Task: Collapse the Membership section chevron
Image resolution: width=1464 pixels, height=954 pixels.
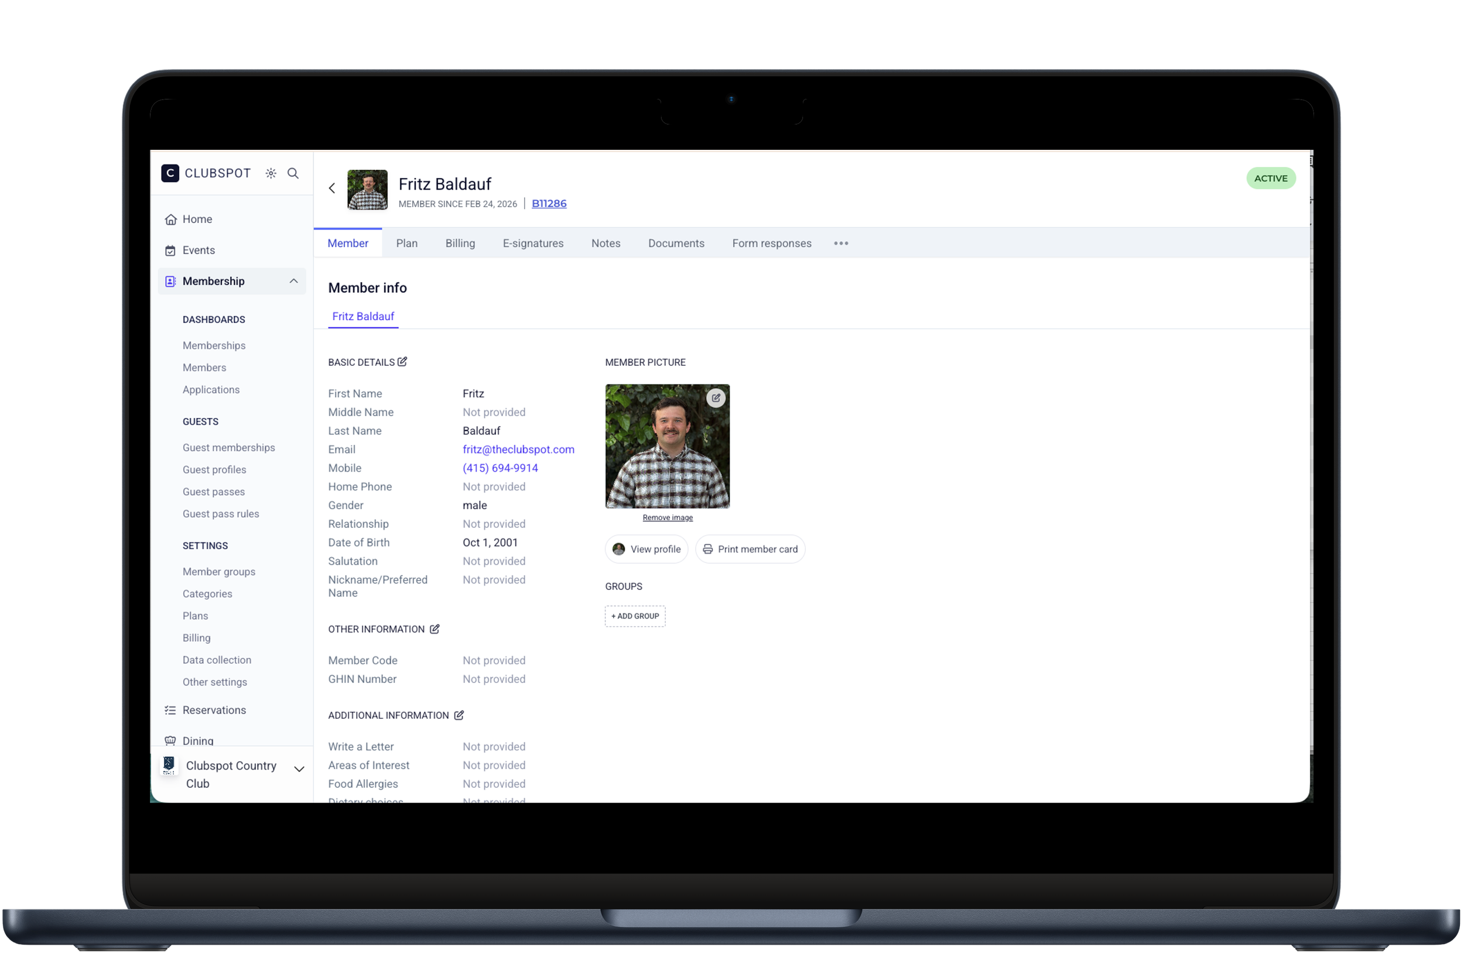Action: click(x=293, y=281)
